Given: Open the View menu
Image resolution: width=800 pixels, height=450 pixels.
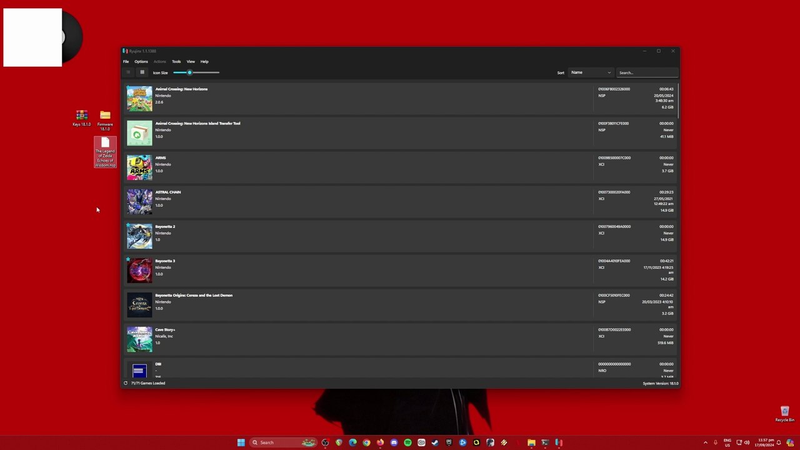Looking at the screenshot, I should [191, 61].
